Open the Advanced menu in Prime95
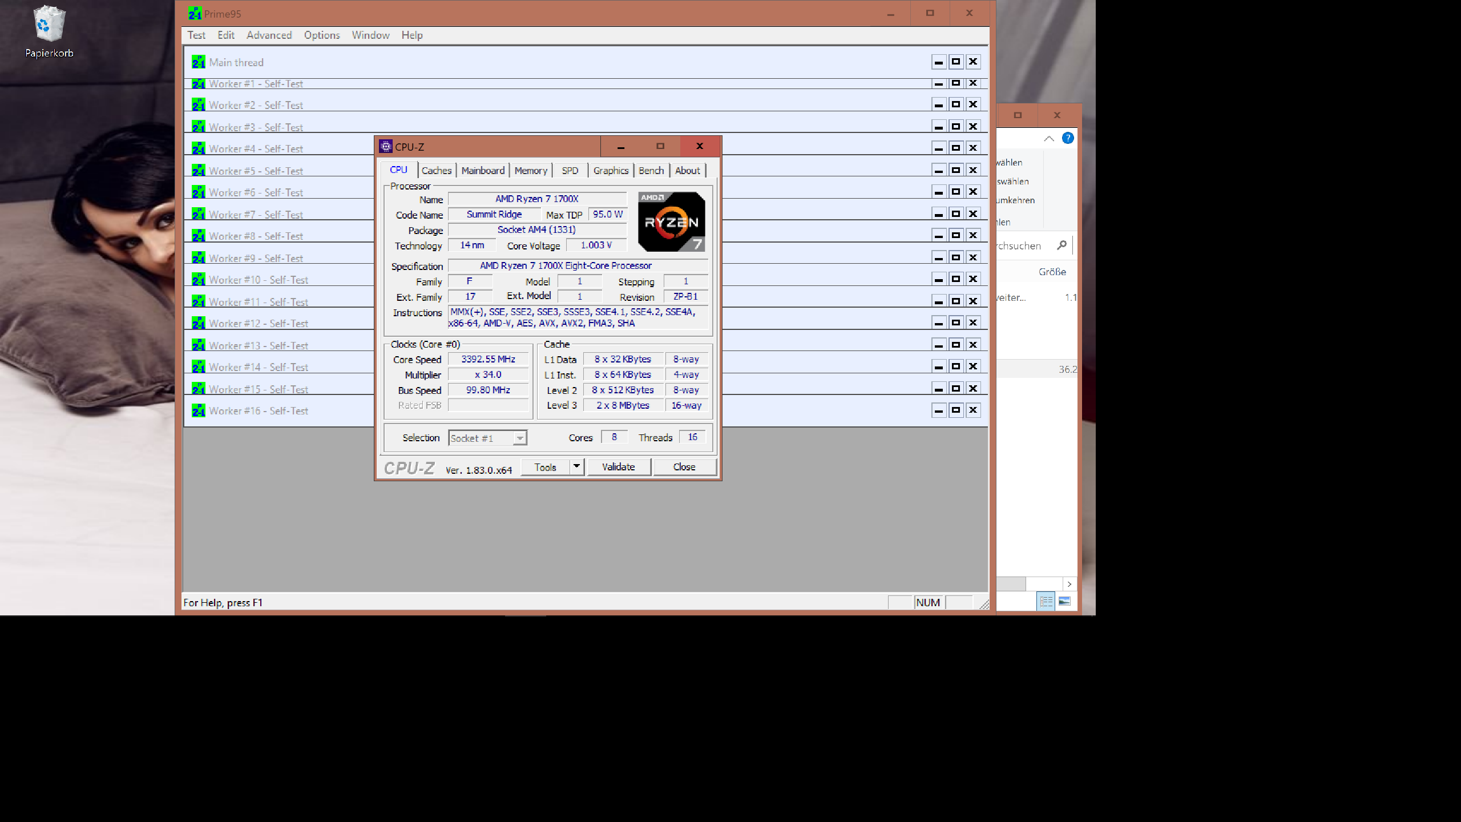 coord(269,35)
